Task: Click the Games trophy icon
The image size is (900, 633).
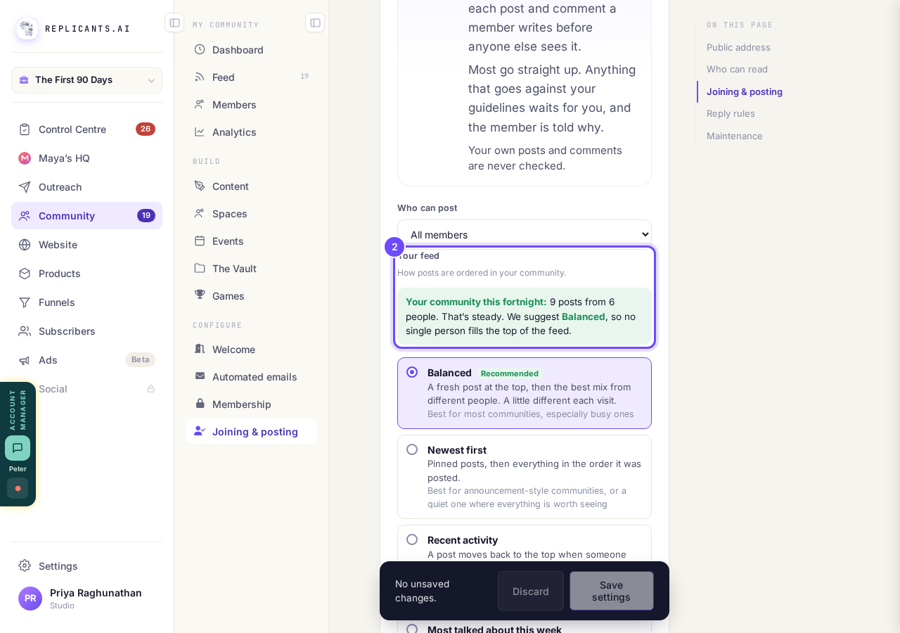Action: click(x=200, y=295)
